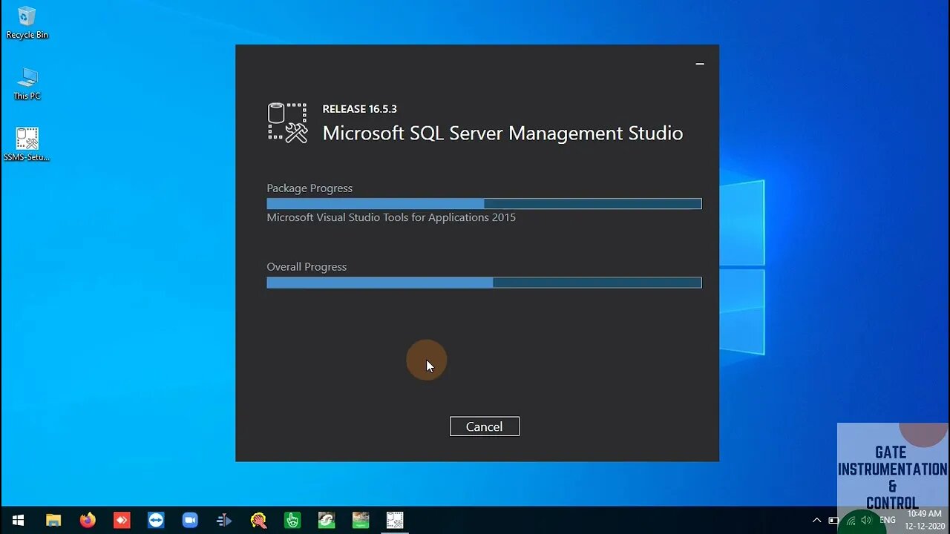The height and width of the screenshot is (534, 950).
Task: Click the "Package Progress" label
Action: [x=309, y=188]
